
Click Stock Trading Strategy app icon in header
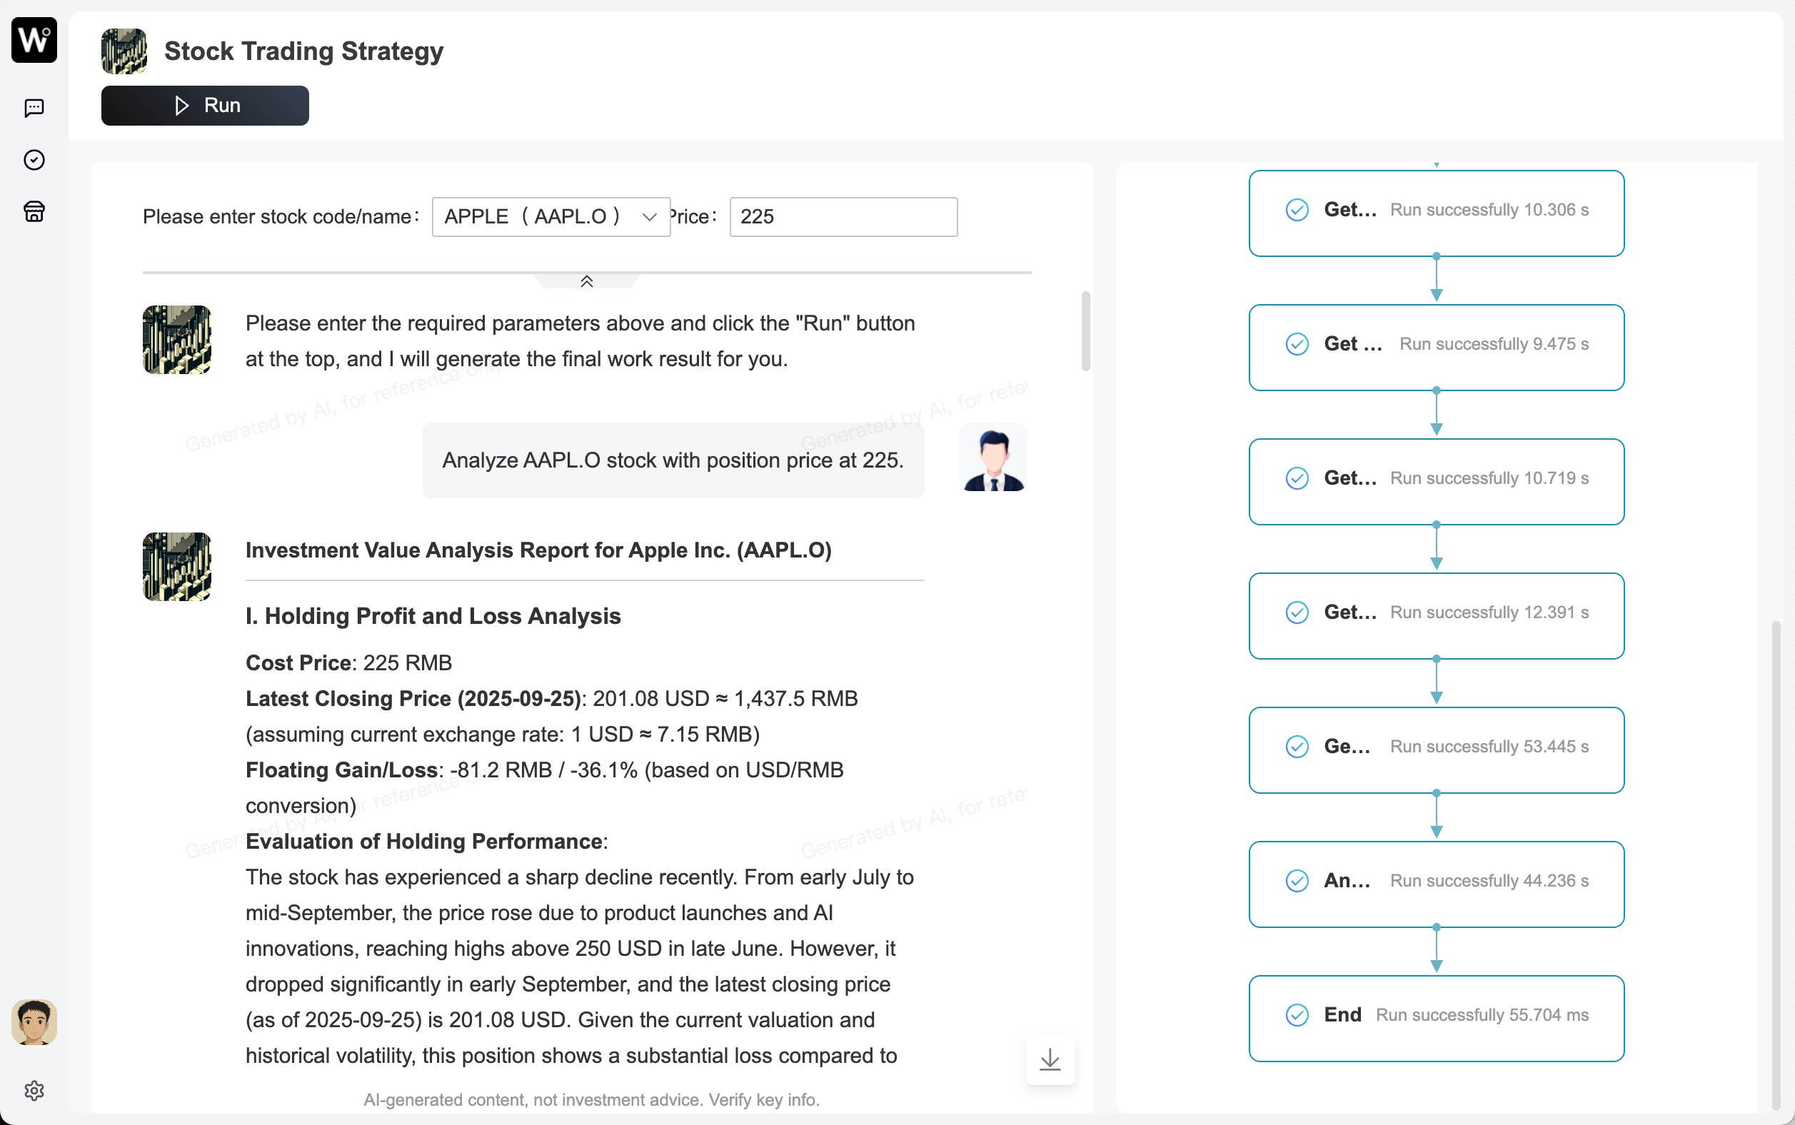(x=124, y=51)
